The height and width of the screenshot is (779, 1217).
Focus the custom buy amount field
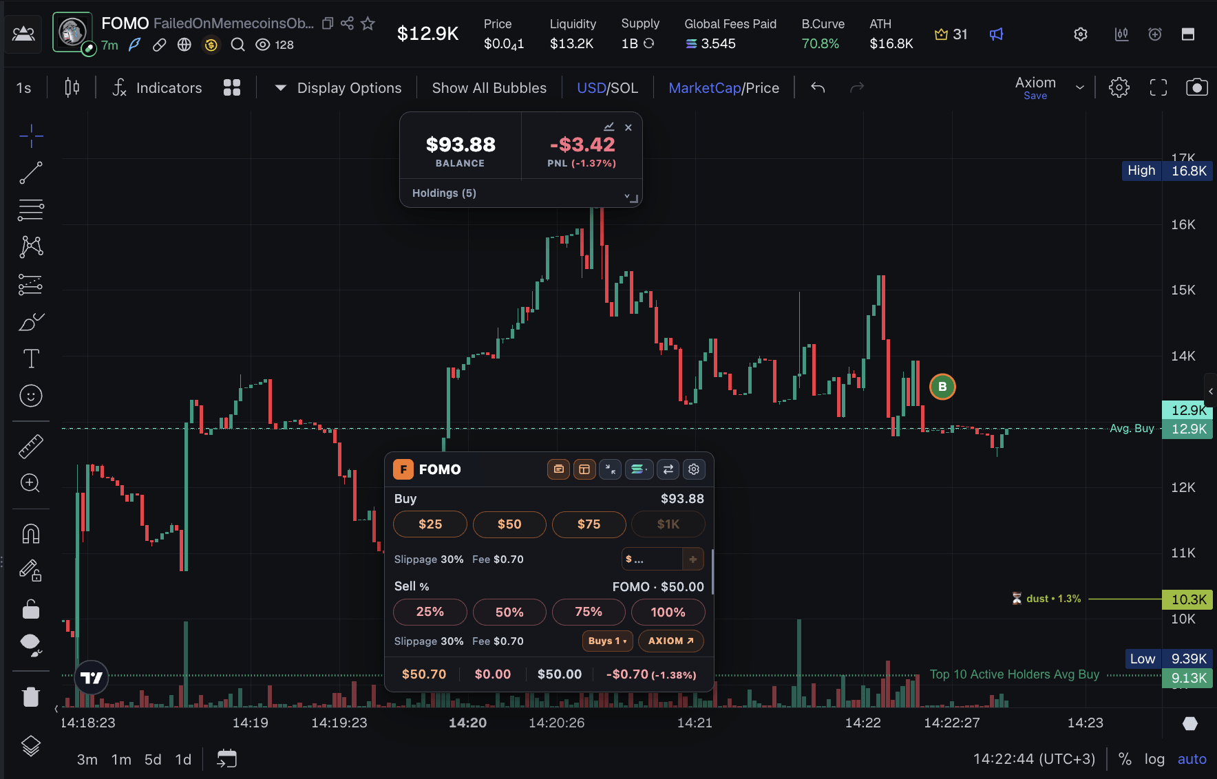click(652, 559)
